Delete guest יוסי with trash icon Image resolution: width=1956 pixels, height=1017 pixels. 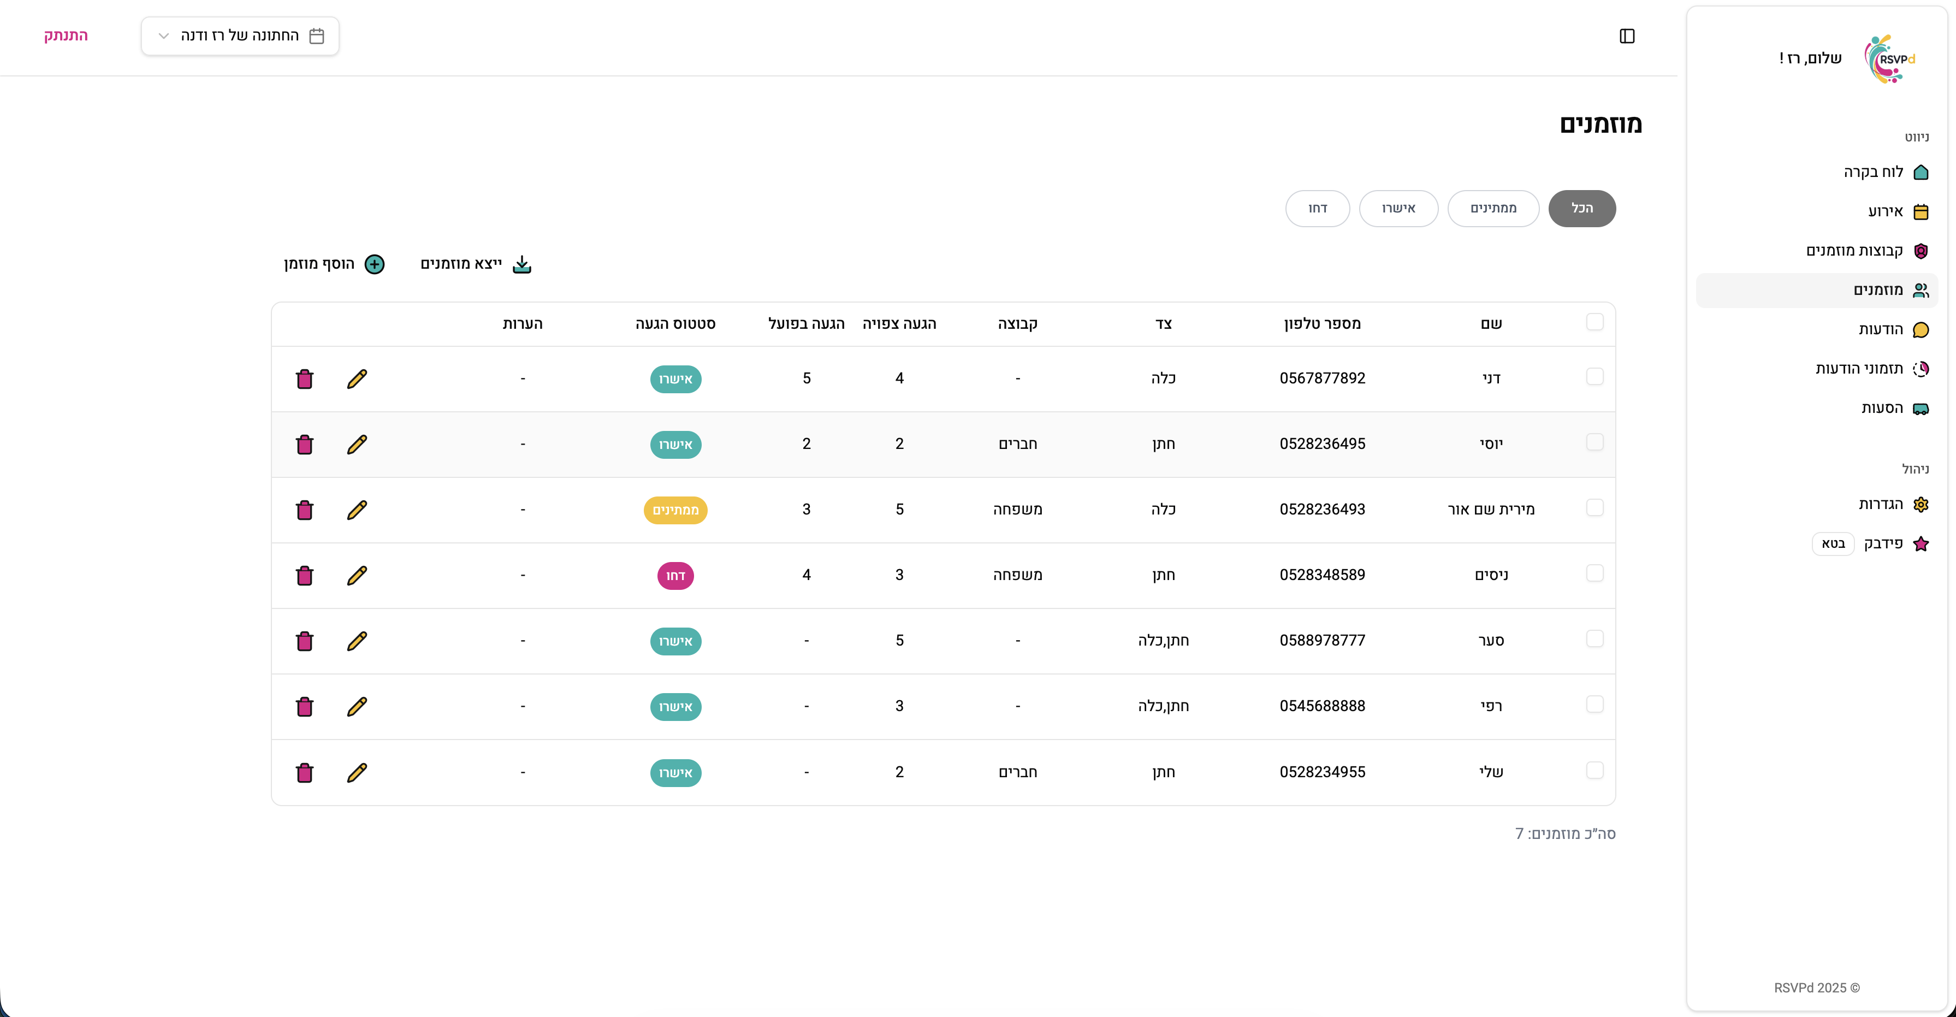(305, 444)
